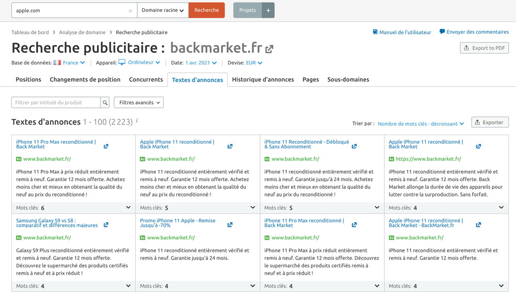
Task: Click the filter search magnifier icon
Action: (x=105, y=102)
